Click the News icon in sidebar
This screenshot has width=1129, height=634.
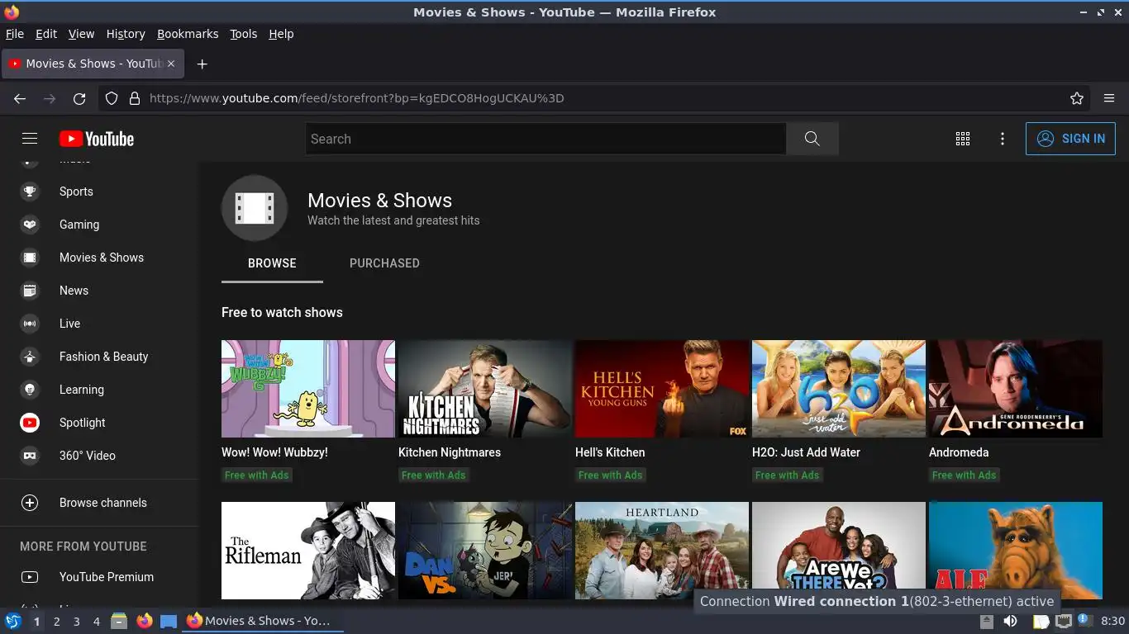tap(30, 291)
